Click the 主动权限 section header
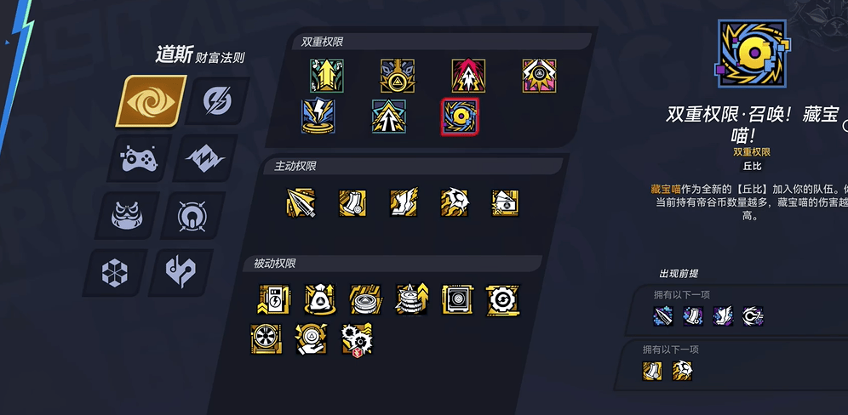The image size is (848, 415). (x=295, y=167)
